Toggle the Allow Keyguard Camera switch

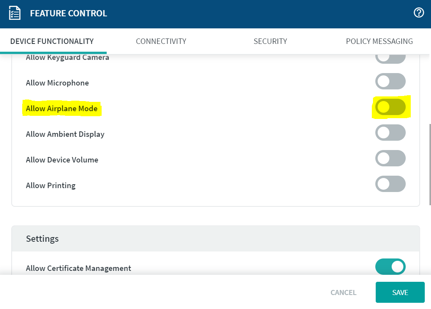click(x=390, y=58)
